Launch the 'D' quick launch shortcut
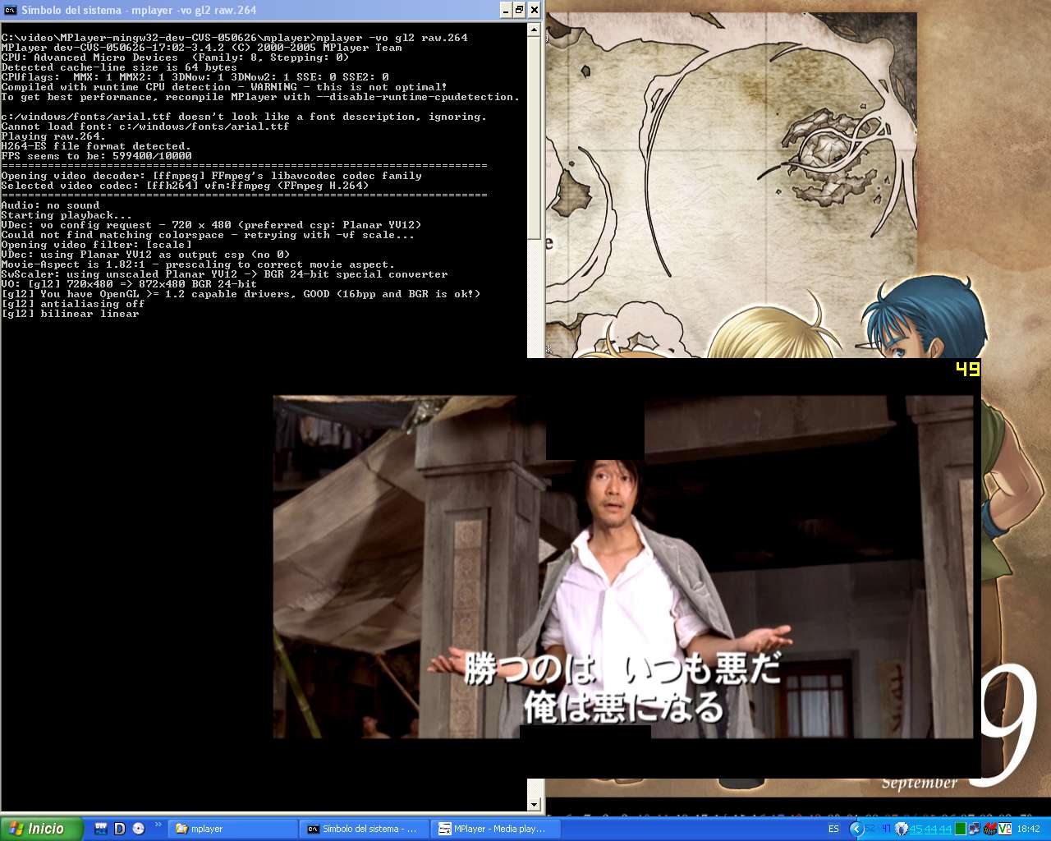This screenshot has width=1051, height=841. 120,829
